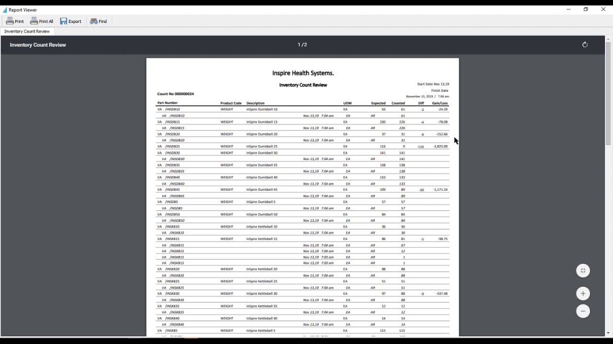Click the -98.75 gain/loss value
The height and width of the screenshot is (344, 613).
[x=443, y=239]
